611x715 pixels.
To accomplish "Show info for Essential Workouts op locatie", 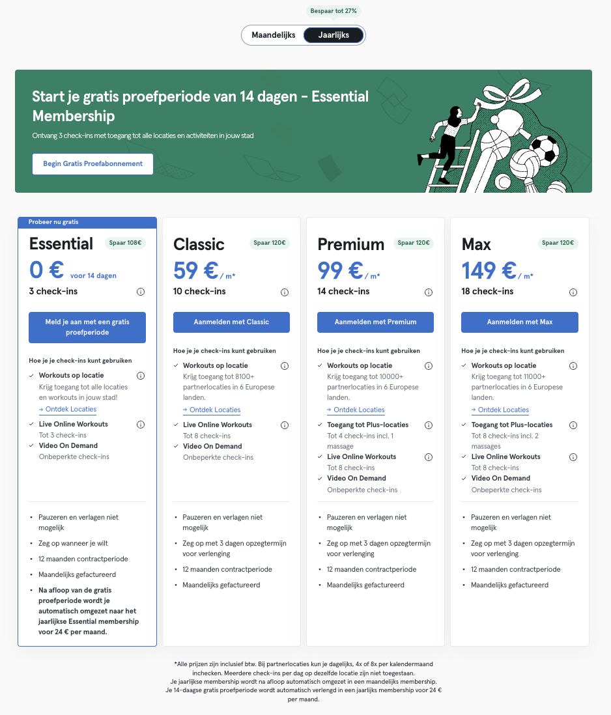I will click(141, 376).
